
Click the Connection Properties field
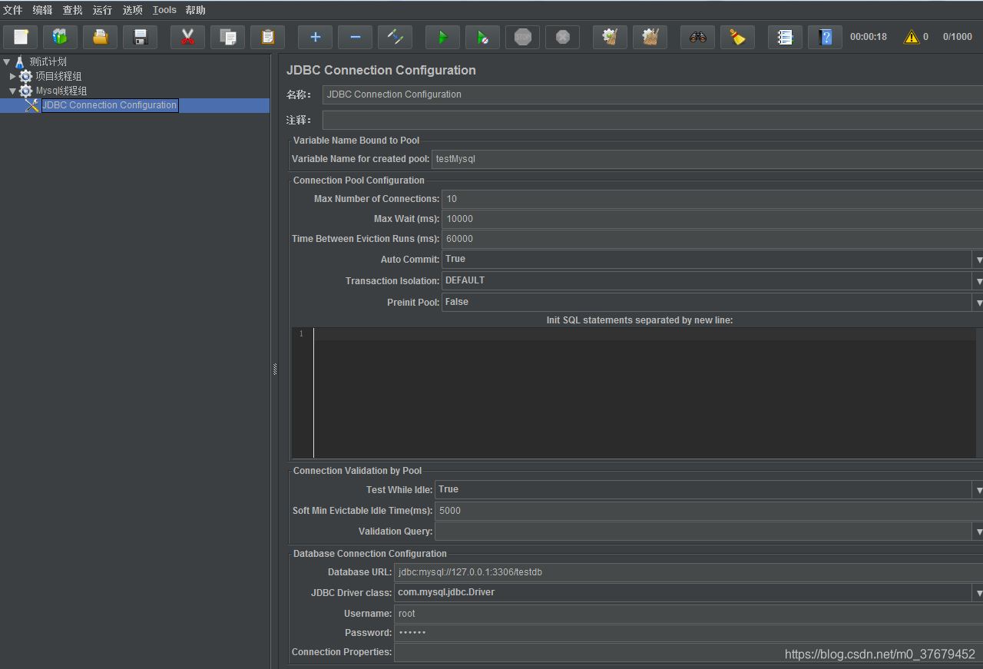click(689, 652)
